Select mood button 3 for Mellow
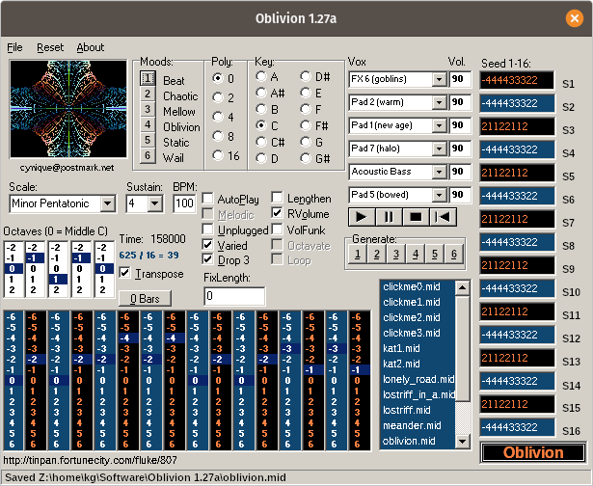Image resolution: width=593 pixels, height=486 pixels. tap(148, 109)
